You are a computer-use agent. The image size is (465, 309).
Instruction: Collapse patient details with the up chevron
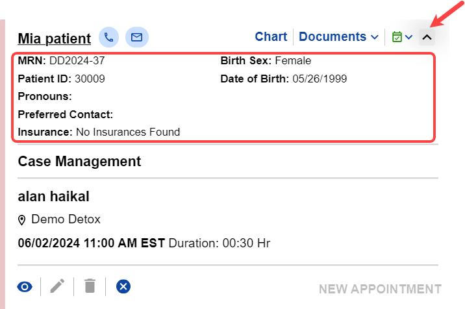pos(427,37)
